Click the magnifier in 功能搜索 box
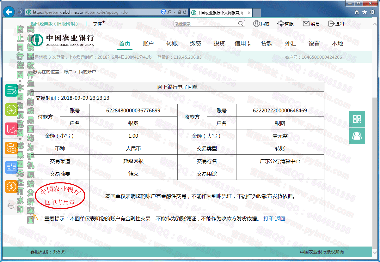Image resolution: width=380 pixels, height=262 pixels. click(241, 24)
